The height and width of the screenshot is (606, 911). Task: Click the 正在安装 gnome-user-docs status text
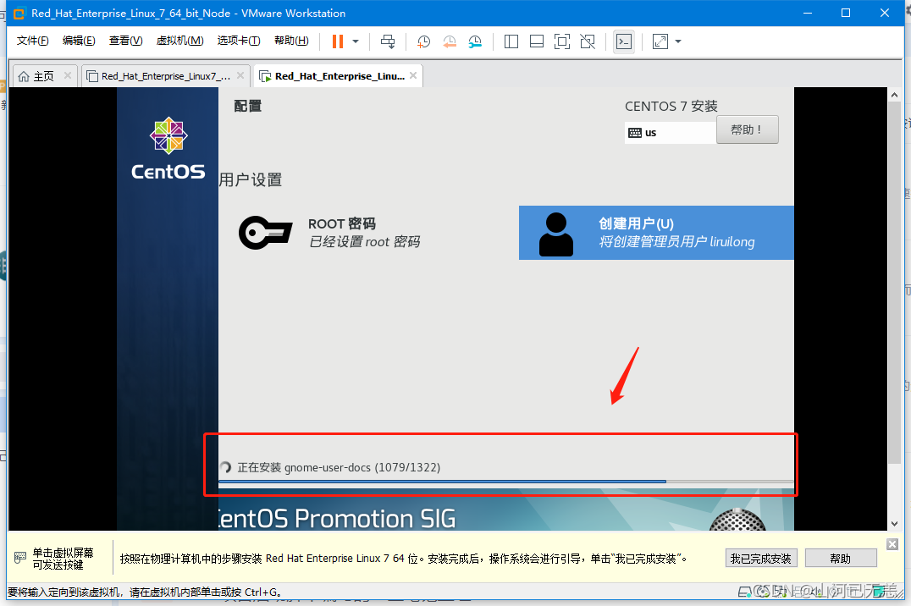(339, 468)
